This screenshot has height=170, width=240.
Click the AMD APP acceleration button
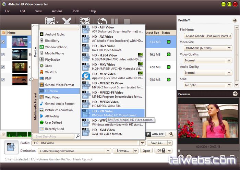point(155,134)
